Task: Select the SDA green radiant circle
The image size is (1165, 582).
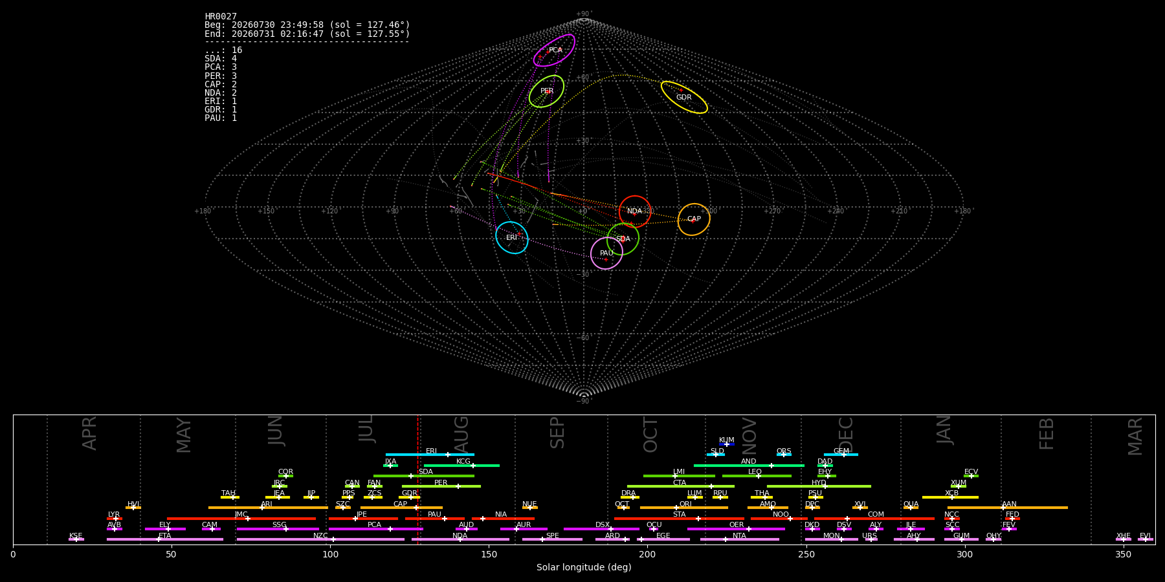Action: [623, 239]
